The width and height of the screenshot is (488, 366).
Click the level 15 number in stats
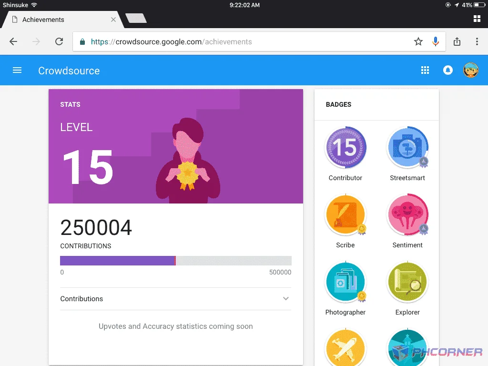88,167
